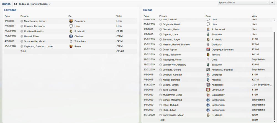The image size is (277, 123).
Task: Click the Chelsea club badge
Action: click(x=71, y=36)
